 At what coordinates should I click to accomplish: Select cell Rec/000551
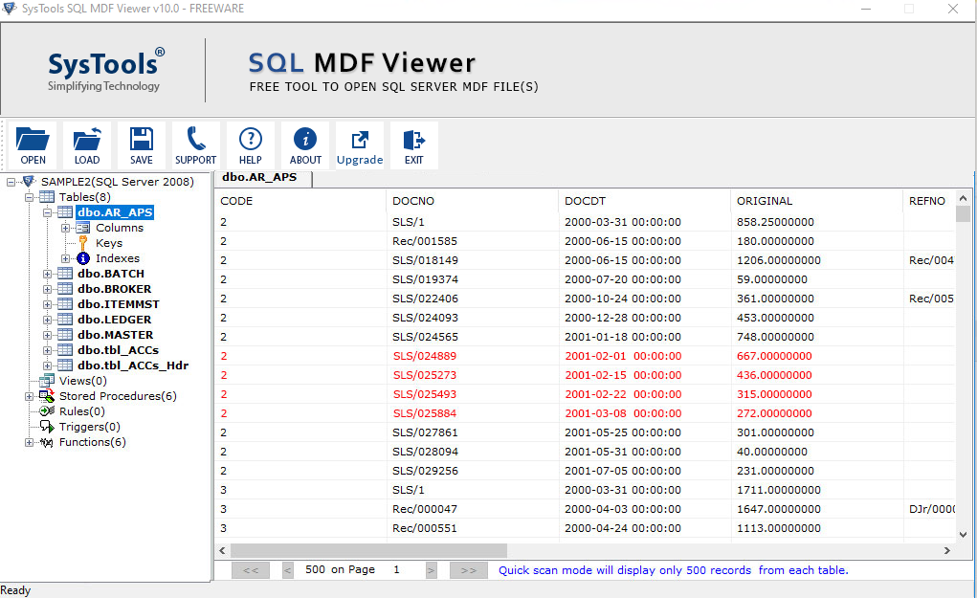[x=425, y=528]
